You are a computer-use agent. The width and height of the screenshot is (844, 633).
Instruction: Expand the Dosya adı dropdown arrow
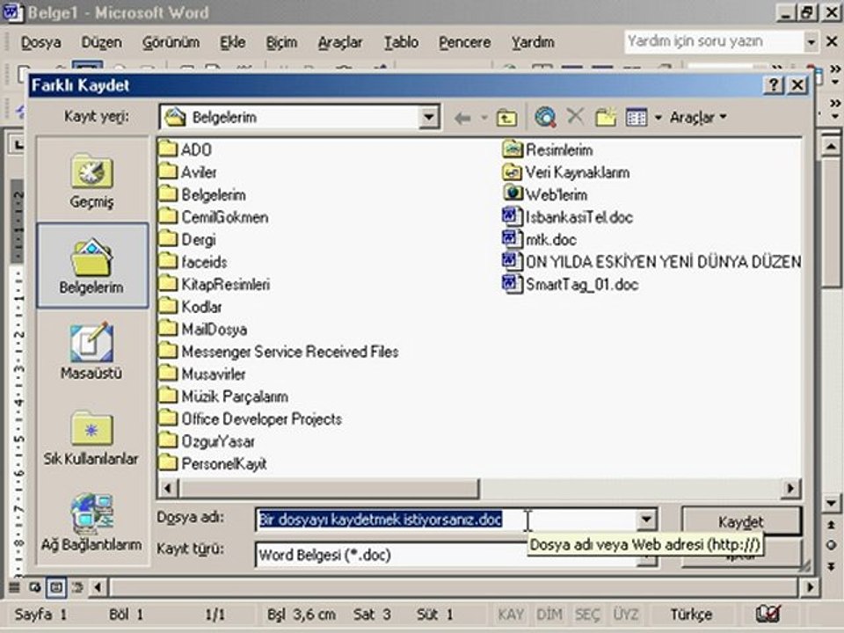(x=646, y=520)
